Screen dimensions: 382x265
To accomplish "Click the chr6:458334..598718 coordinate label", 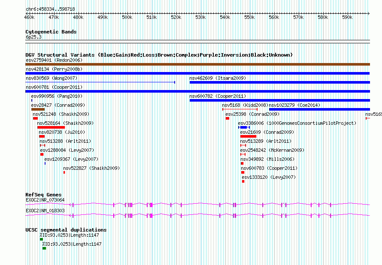I will (50, 9).
